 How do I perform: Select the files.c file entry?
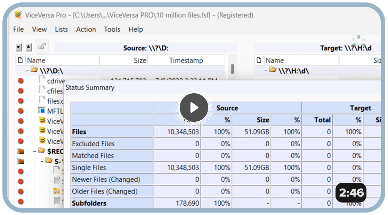pyautogui.click(x=55, y=101)
